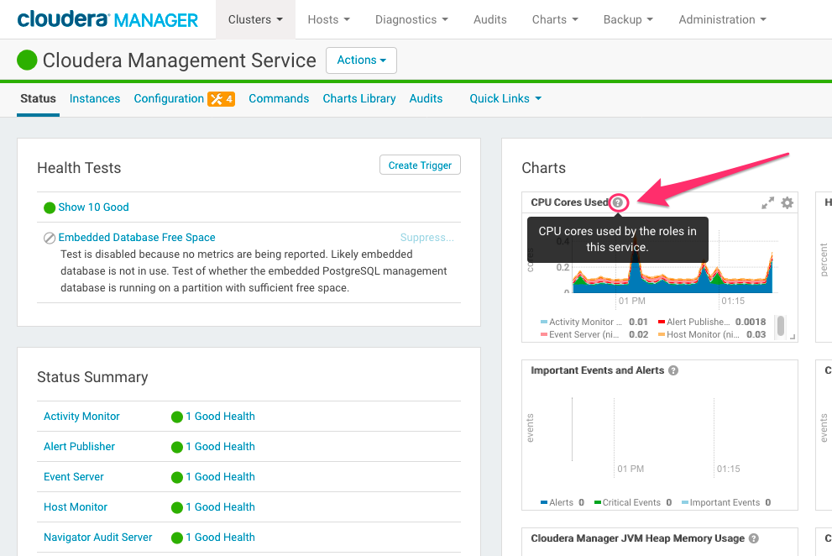Click the Alerts blue legend swatch
832x556 pixels.
pos(544,502)
